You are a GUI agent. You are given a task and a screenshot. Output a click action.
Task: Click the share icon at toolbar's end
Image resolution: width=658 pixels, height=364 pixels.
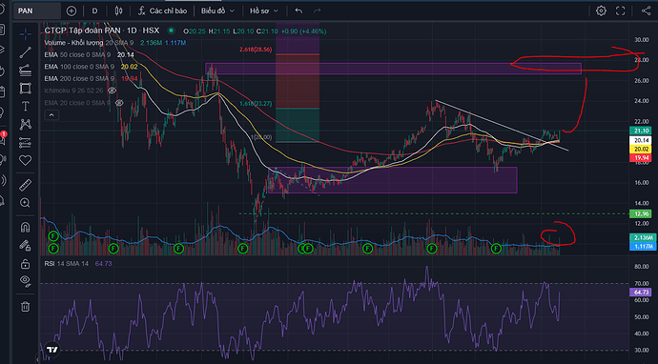point(646,10)
